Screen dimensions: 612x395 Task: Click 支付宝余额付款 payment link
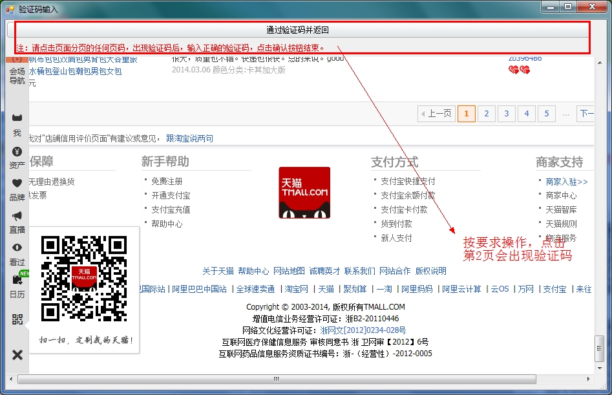pos(408,195)
